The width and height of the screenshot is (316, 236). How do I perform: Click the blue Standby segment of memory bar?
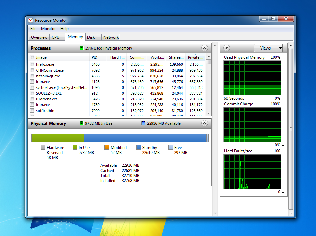tap(145, 138)
